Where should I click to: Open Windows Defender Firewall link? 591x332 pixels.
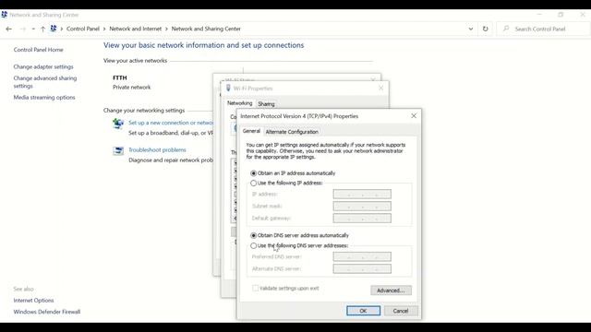click(x=47, y=312)
